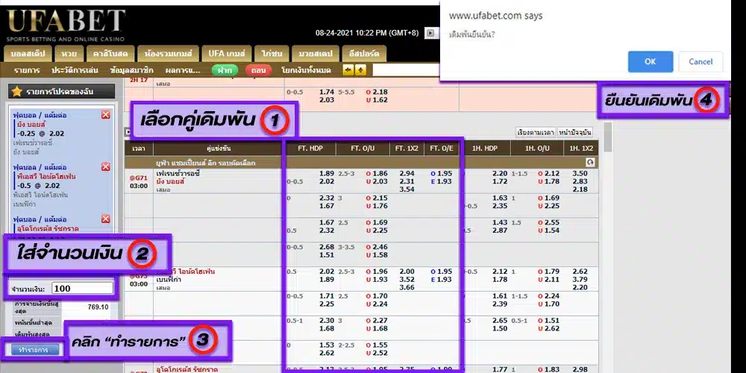This screenshot has width=746, height=373.
Task: Click the yellow left-arrow icon in the menu bar
Action: (x=348, y=70)
